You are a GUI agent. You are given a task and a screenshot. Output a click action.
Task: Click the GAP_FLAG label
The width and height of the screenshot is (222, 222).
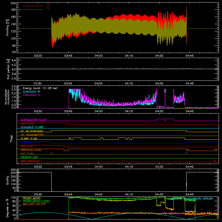(27, 123)
